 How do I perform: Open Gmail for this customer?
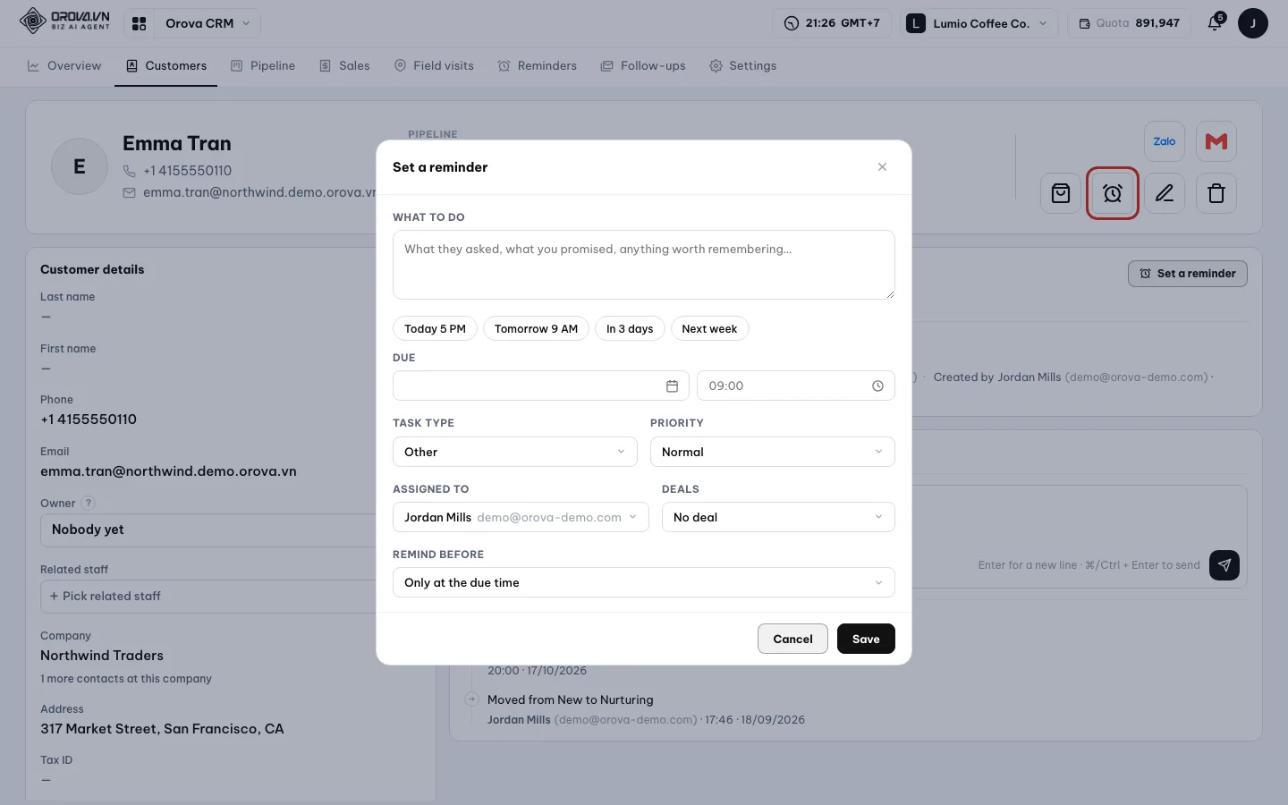click(1216, 141)
